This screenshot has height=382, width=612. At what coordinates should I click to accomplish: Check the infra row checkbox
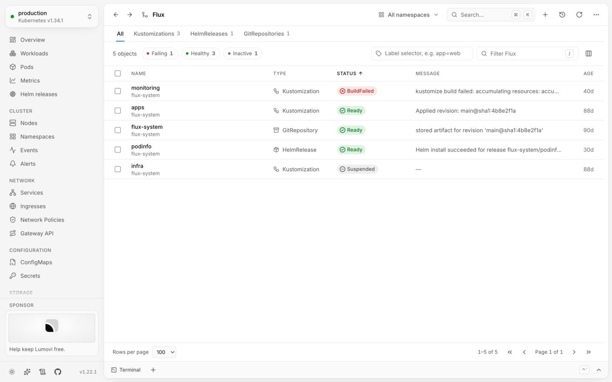[x=118, y=169]
